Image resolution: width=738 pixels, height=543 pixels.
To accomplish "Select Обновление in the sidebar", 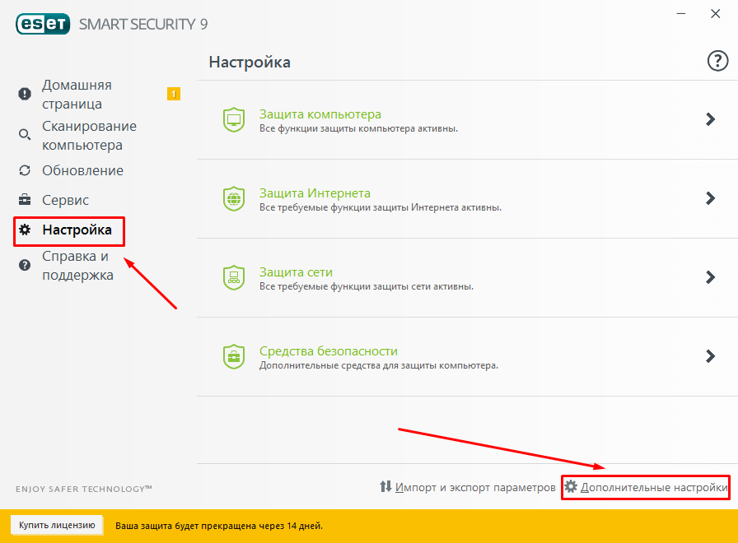I will point(82,170).
